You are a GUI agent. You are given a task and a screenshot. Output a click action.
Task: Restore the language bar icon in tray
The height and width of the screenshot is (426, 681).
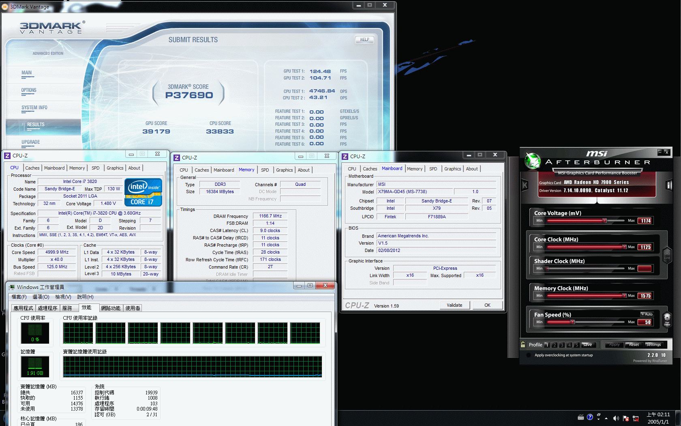[599, 415]
